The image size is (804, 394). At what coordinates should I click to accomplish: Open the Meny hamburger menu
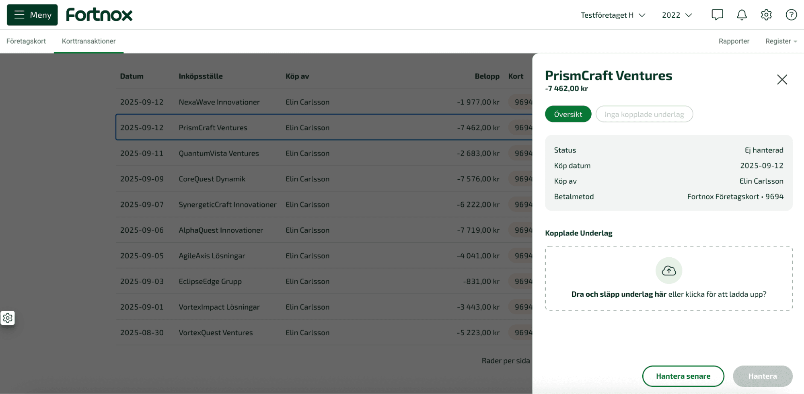point(32,15)
